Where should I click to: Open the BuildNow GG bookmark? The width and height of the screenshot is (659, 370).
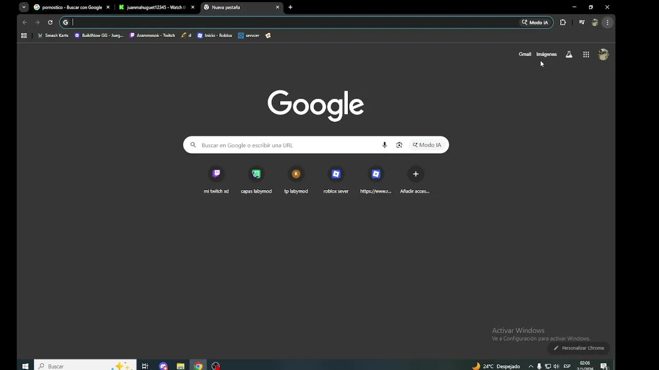pos(99,35)
